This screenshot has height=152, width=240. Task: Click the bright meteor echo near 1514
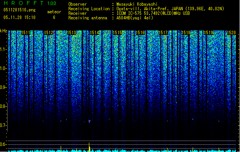(x=89, y=121)
